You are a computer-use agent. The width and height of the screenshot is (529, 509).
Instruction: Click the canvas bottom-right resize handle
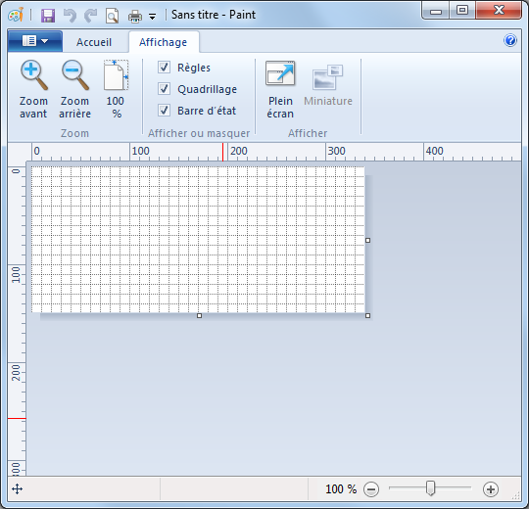367,316
